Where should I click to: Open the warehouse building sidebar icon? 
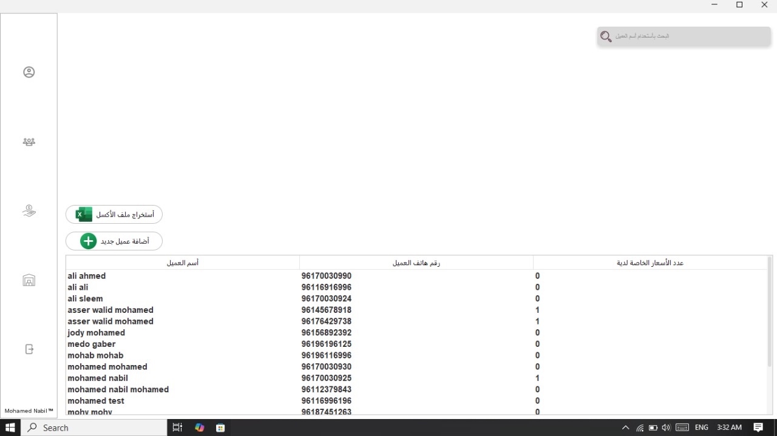[29, 280]
